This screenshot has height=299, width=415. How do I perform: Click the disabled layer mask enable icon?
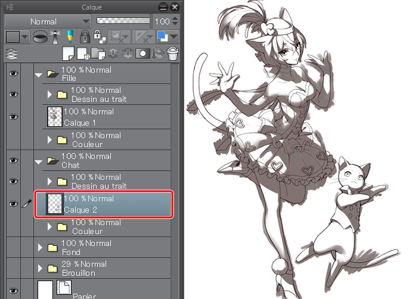(120, 37)
